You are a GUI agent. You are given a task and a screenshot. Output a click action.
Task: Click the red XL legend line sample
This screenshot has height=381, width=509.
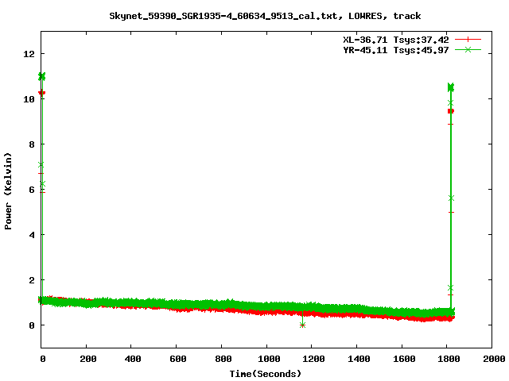pyautogui.click(x=468, y=40)
